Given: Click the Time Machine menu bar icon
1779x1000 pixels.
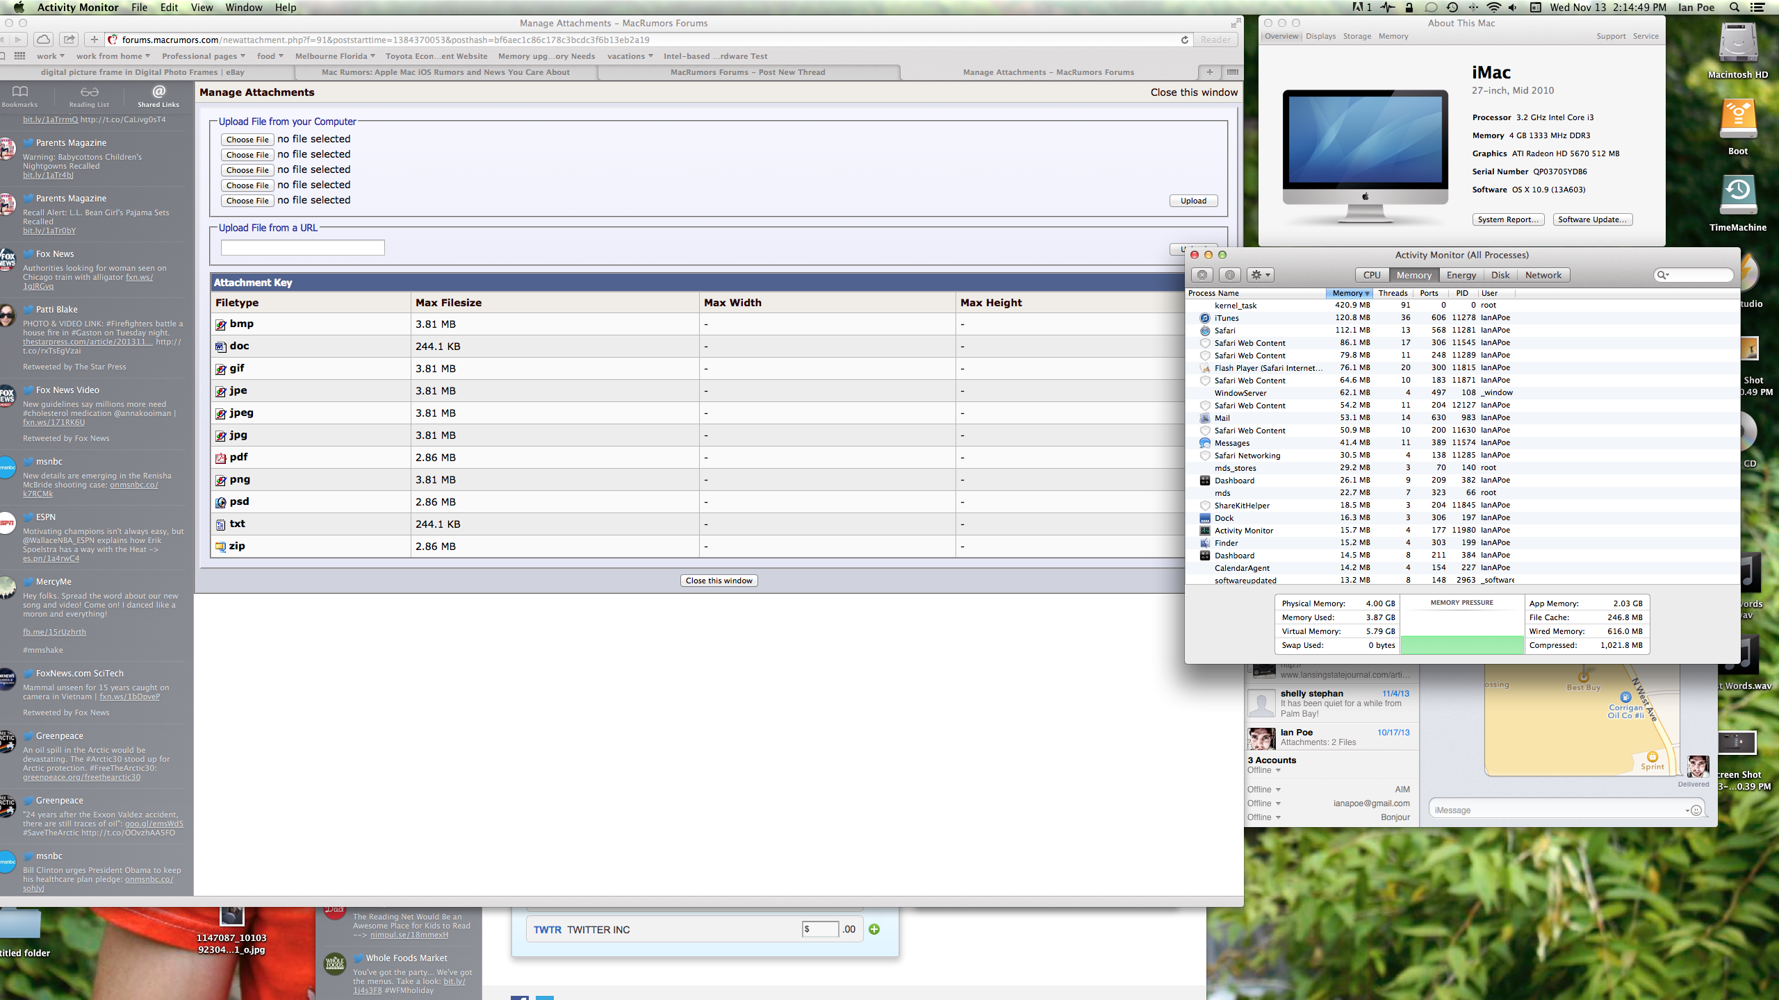Looking at the screenshot, I should [1452, 8].
